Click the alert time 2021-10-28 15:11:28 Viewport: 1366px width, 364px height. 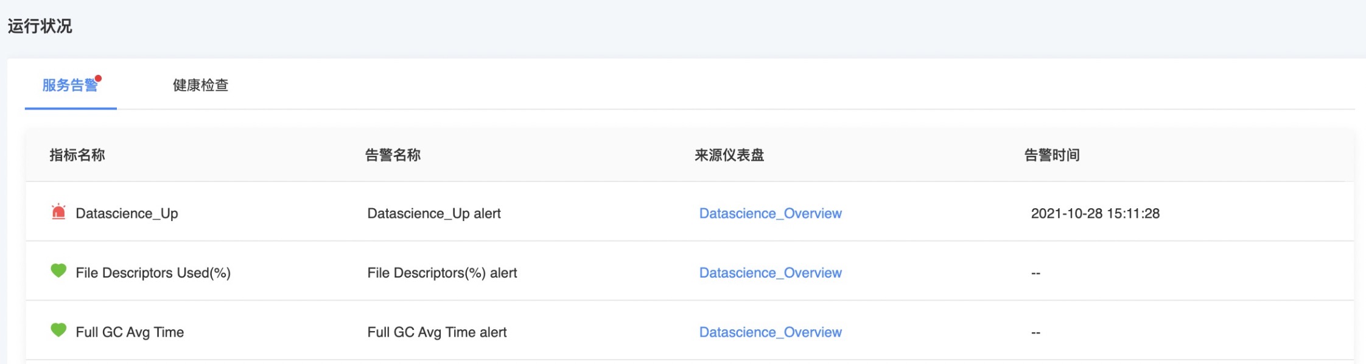click(1095, 214)
